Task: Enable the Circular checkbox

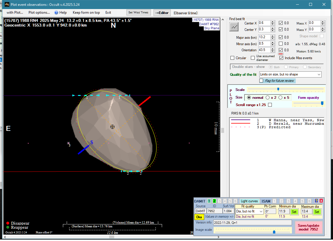Action: pyautogui.click(x=232, y=58)
